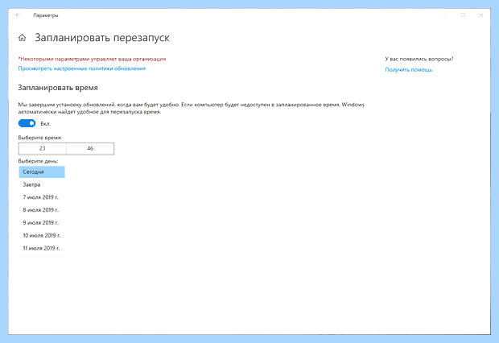
Task: Maximize the Параметры window
Action: 463,15
